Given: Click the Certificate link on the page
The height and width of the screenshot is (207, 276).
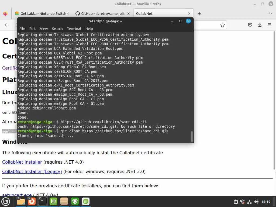Looking at the screenshot, I should point(9,68).
